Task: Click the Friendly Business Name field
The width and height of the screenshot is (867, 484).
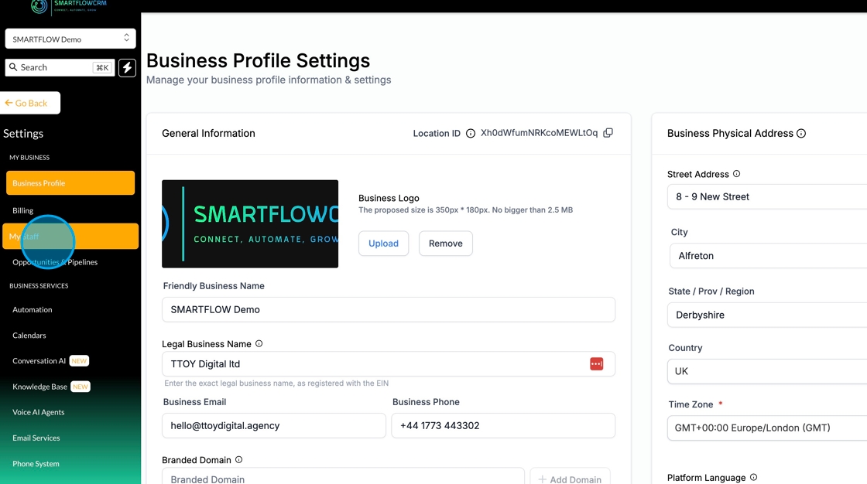Action: pos(388,309)
